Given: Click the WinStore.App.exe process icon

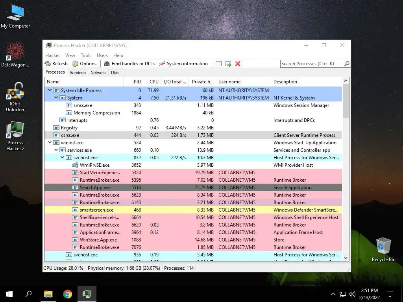Looking at the screenshot, I should pos(75,239).
